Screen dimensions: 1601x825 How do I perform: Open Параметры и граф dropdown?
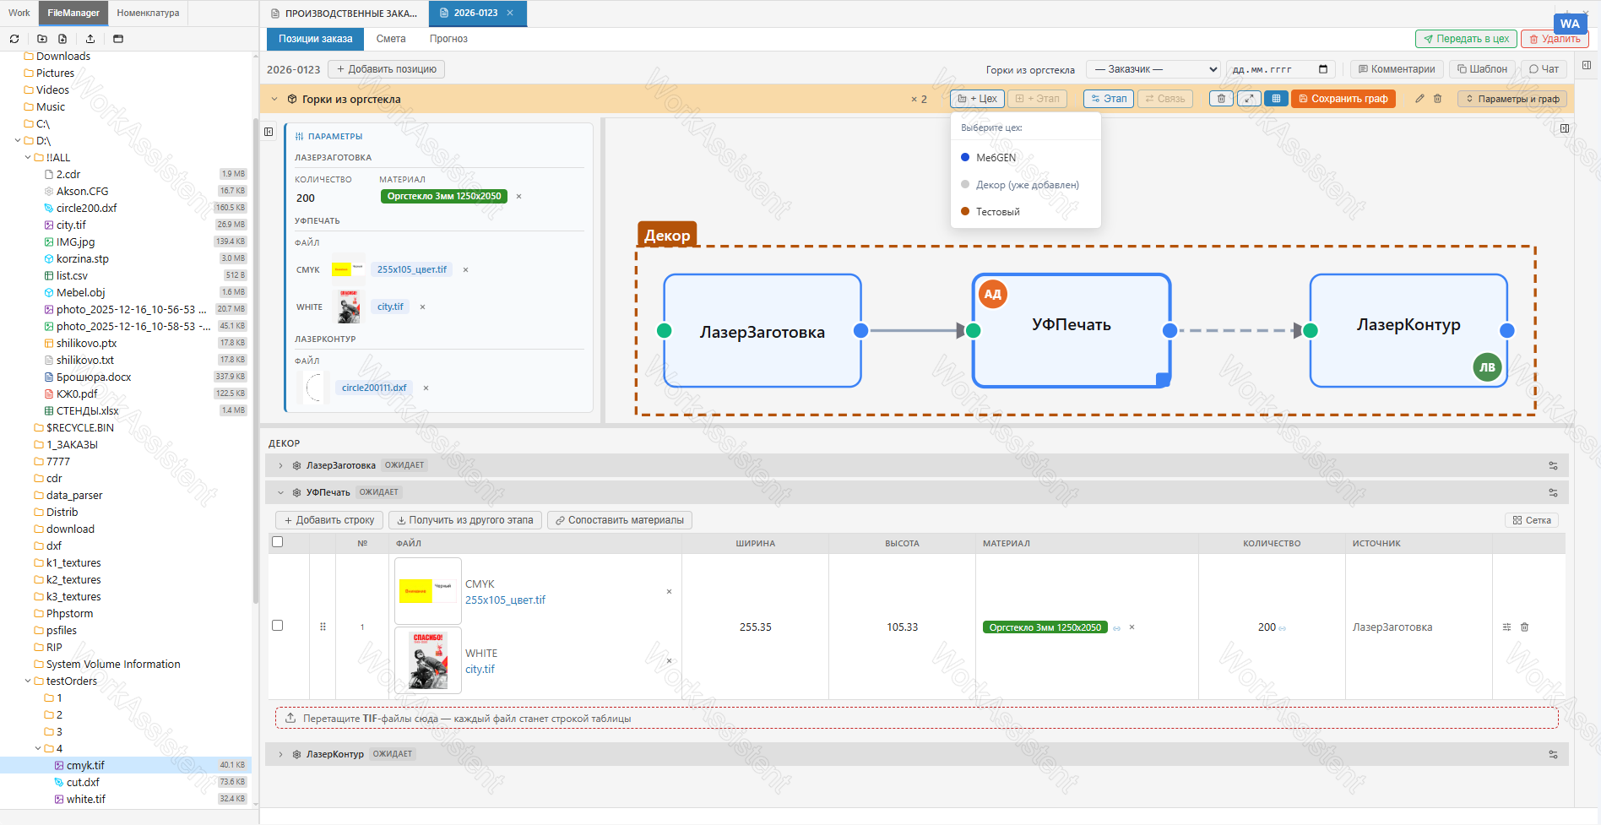click(x=1512, y=99)
